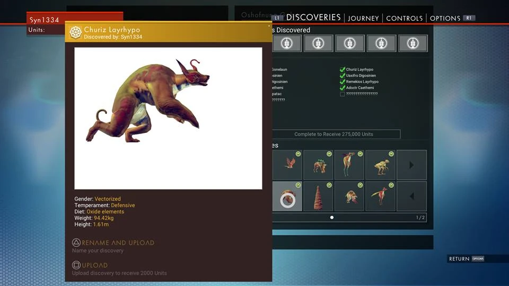This screenshot has height=286, width=509.
Task: Click the square icon beside Upload
Action: (x=76, y=265)
